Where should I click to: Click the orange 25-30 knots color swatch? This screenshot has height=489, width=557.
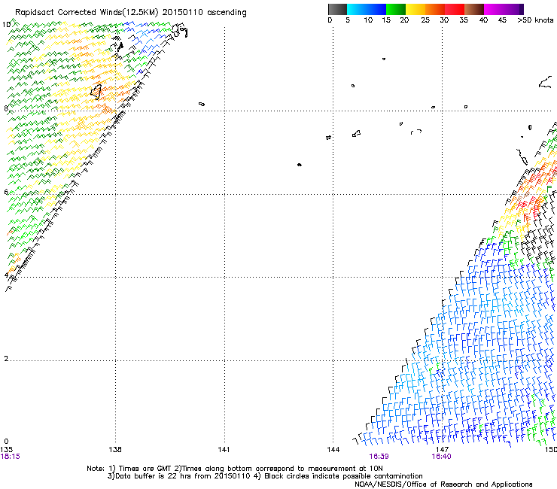pos(435,9)
